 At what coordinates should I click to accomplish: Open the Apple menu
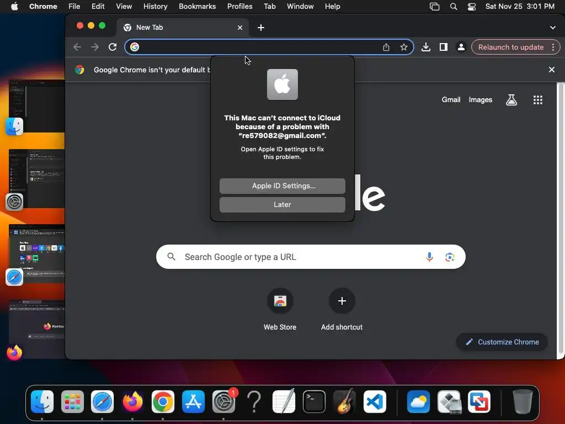tap(14, 7)
